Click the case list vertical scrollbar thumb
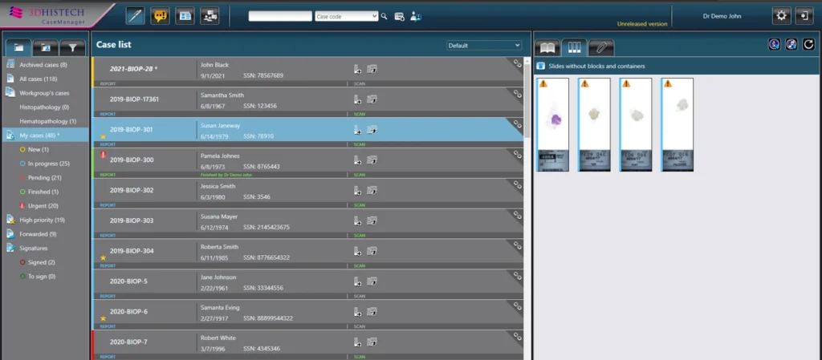822x360 pixels. coord(527,99)
